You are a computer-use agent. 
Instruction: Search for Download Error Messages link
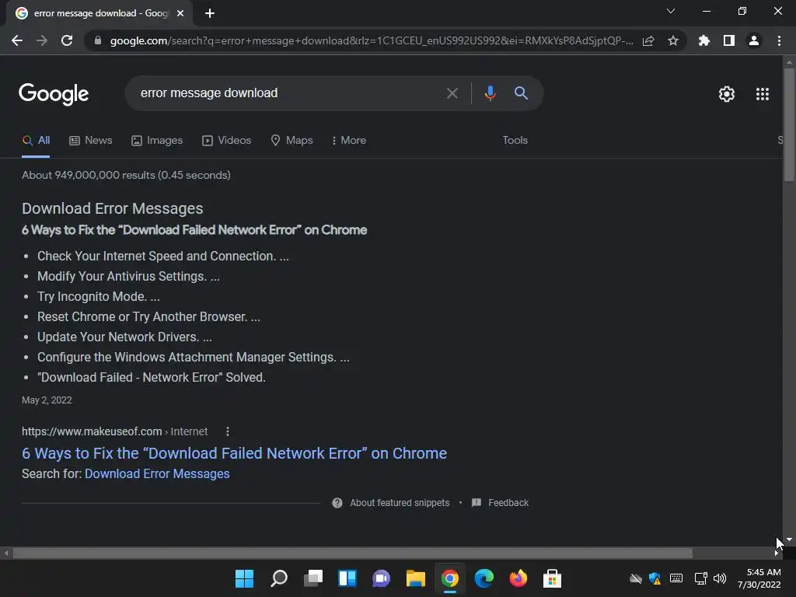click(157, 474)
